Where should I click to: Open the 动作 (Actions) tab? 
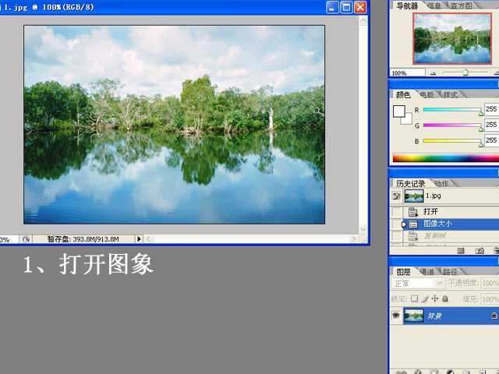click(441, 184)
